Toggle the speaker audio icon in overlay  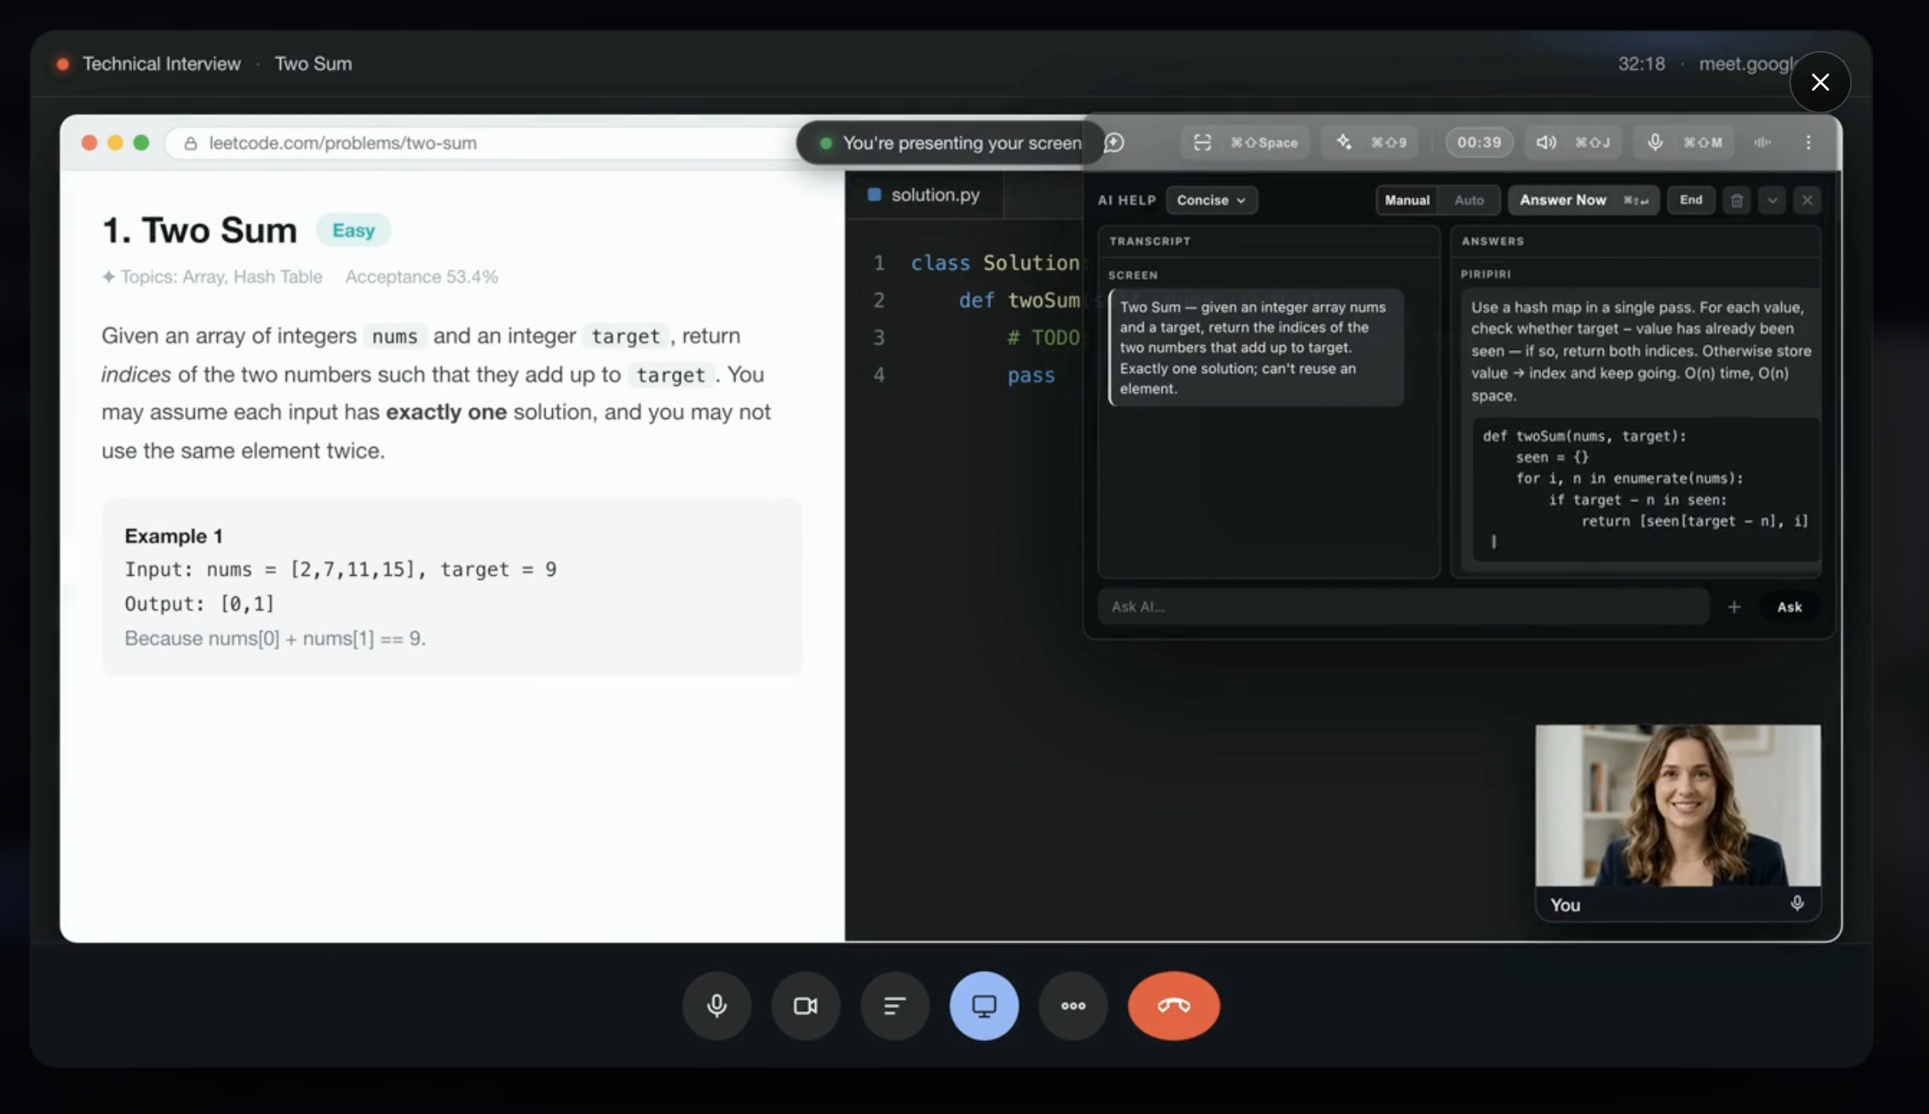pyautogui.click(x=1546, y=143)
